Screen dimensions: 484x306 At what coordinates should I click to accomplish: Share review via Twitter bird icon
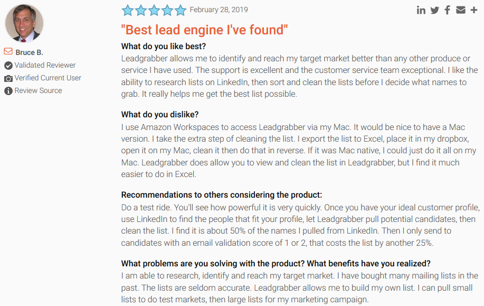(434, 10)
